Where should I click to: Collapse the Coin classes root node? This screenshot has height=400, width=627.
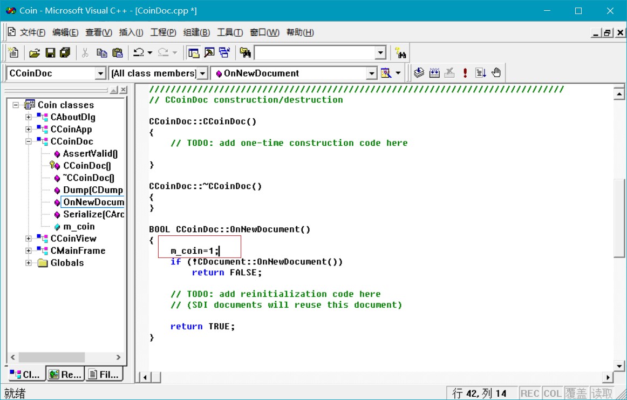(16, 105)
